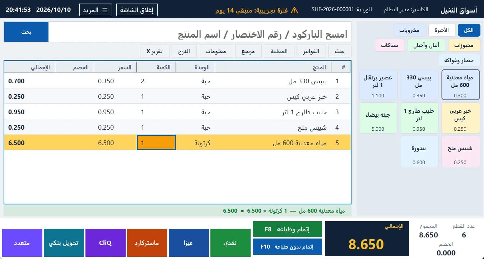Click the trial period warning triangle icon
Image resolution: width=484 pixels, height=259 pixels.
(x=294, y=10)
